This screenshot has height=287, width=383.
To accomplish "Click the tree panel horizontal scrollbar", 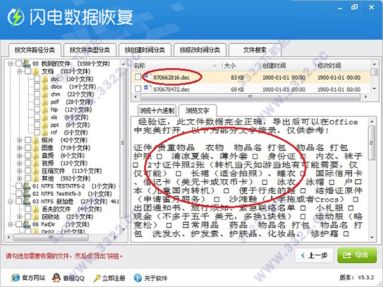I will coord(61,237).
